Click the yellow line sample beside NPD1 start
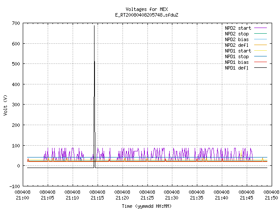Image resolution: width=280 pixels, height=210 pixels. 260,51
